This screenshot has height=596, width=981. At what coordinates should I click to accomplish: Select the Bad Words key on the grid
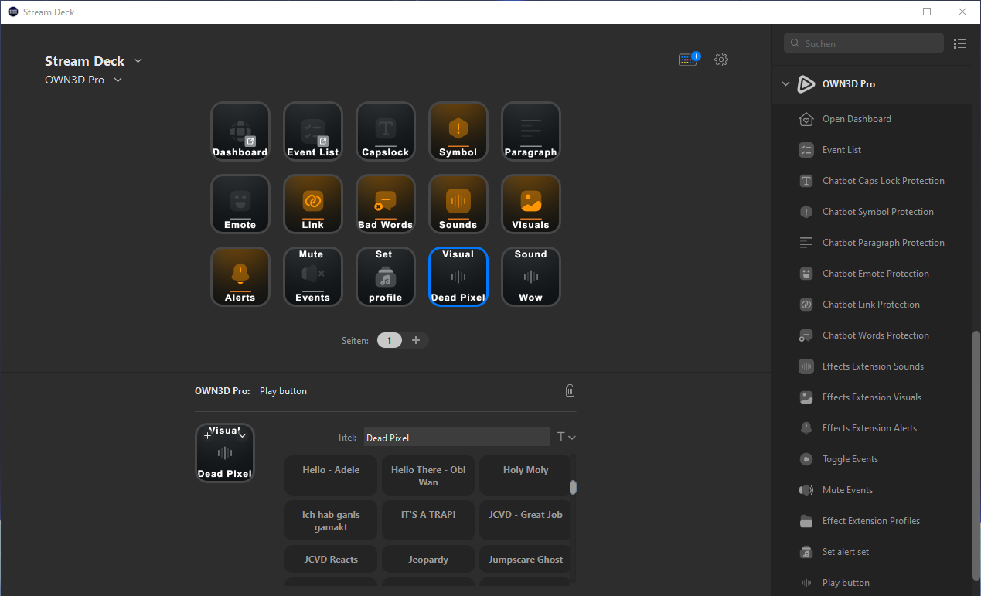385,203
